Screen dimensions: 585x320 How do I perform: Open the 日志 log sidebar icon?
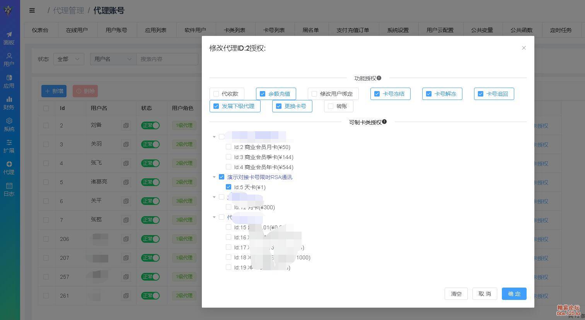coord(9,189)
